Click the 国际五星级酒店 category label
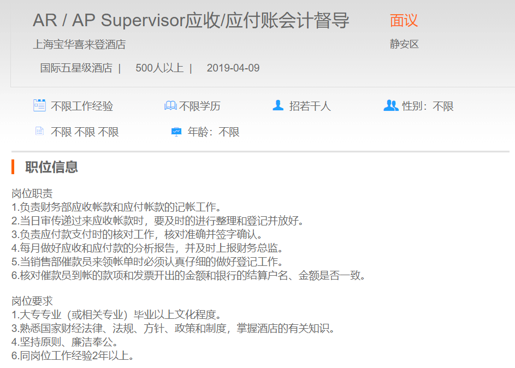Screen dimensions: 515x368 [76, 68]
